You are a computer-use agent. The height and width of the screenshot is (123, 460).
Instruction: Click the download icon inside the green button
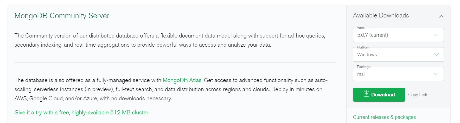click(x=366, y=94)
